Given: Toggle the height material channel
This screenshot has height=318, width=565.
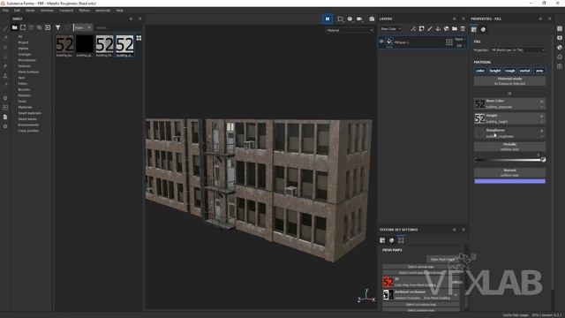Looking at the screenshot, I should pos(494,71).
